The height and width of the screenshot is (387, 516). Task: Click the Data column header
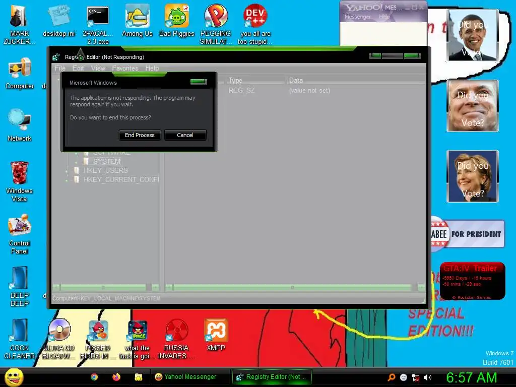point(355,80)
